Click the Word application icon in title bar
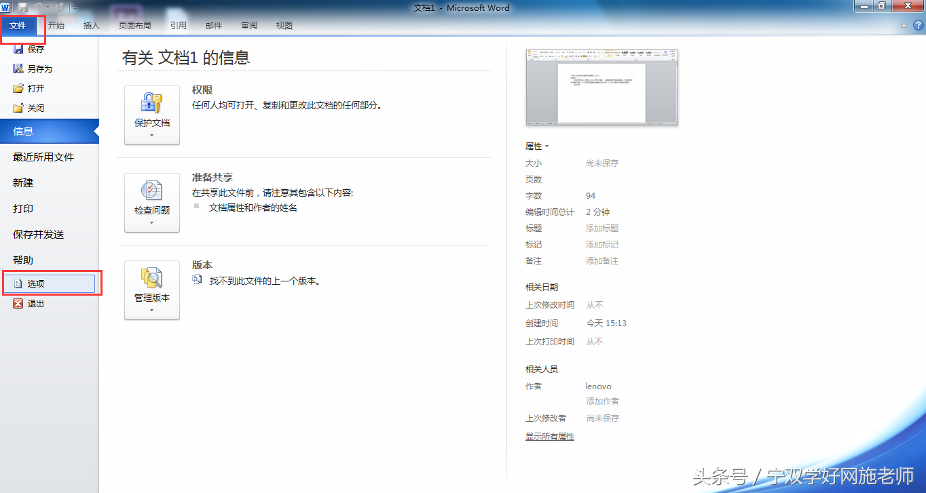926x493 pixels. (5, 7)
